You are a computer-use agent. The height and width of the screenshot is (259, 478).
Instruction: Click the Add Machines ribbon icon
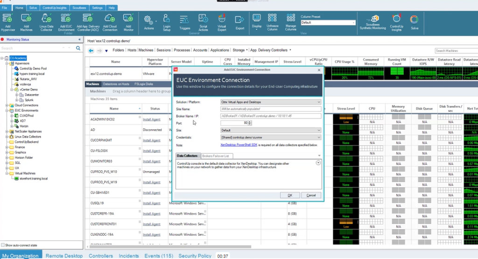tap(26, 22)
